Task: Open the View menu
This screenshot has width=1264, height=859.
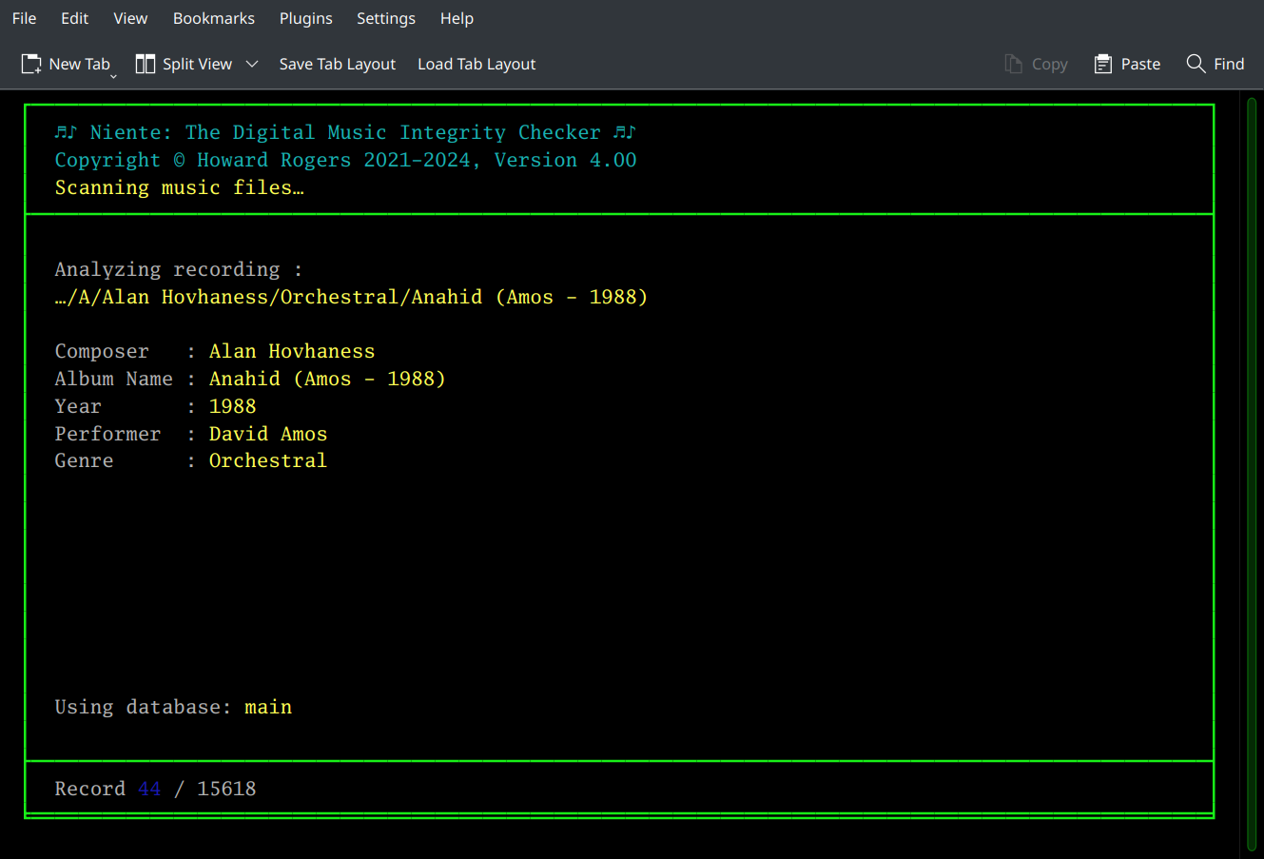Action: coord(130,18)
